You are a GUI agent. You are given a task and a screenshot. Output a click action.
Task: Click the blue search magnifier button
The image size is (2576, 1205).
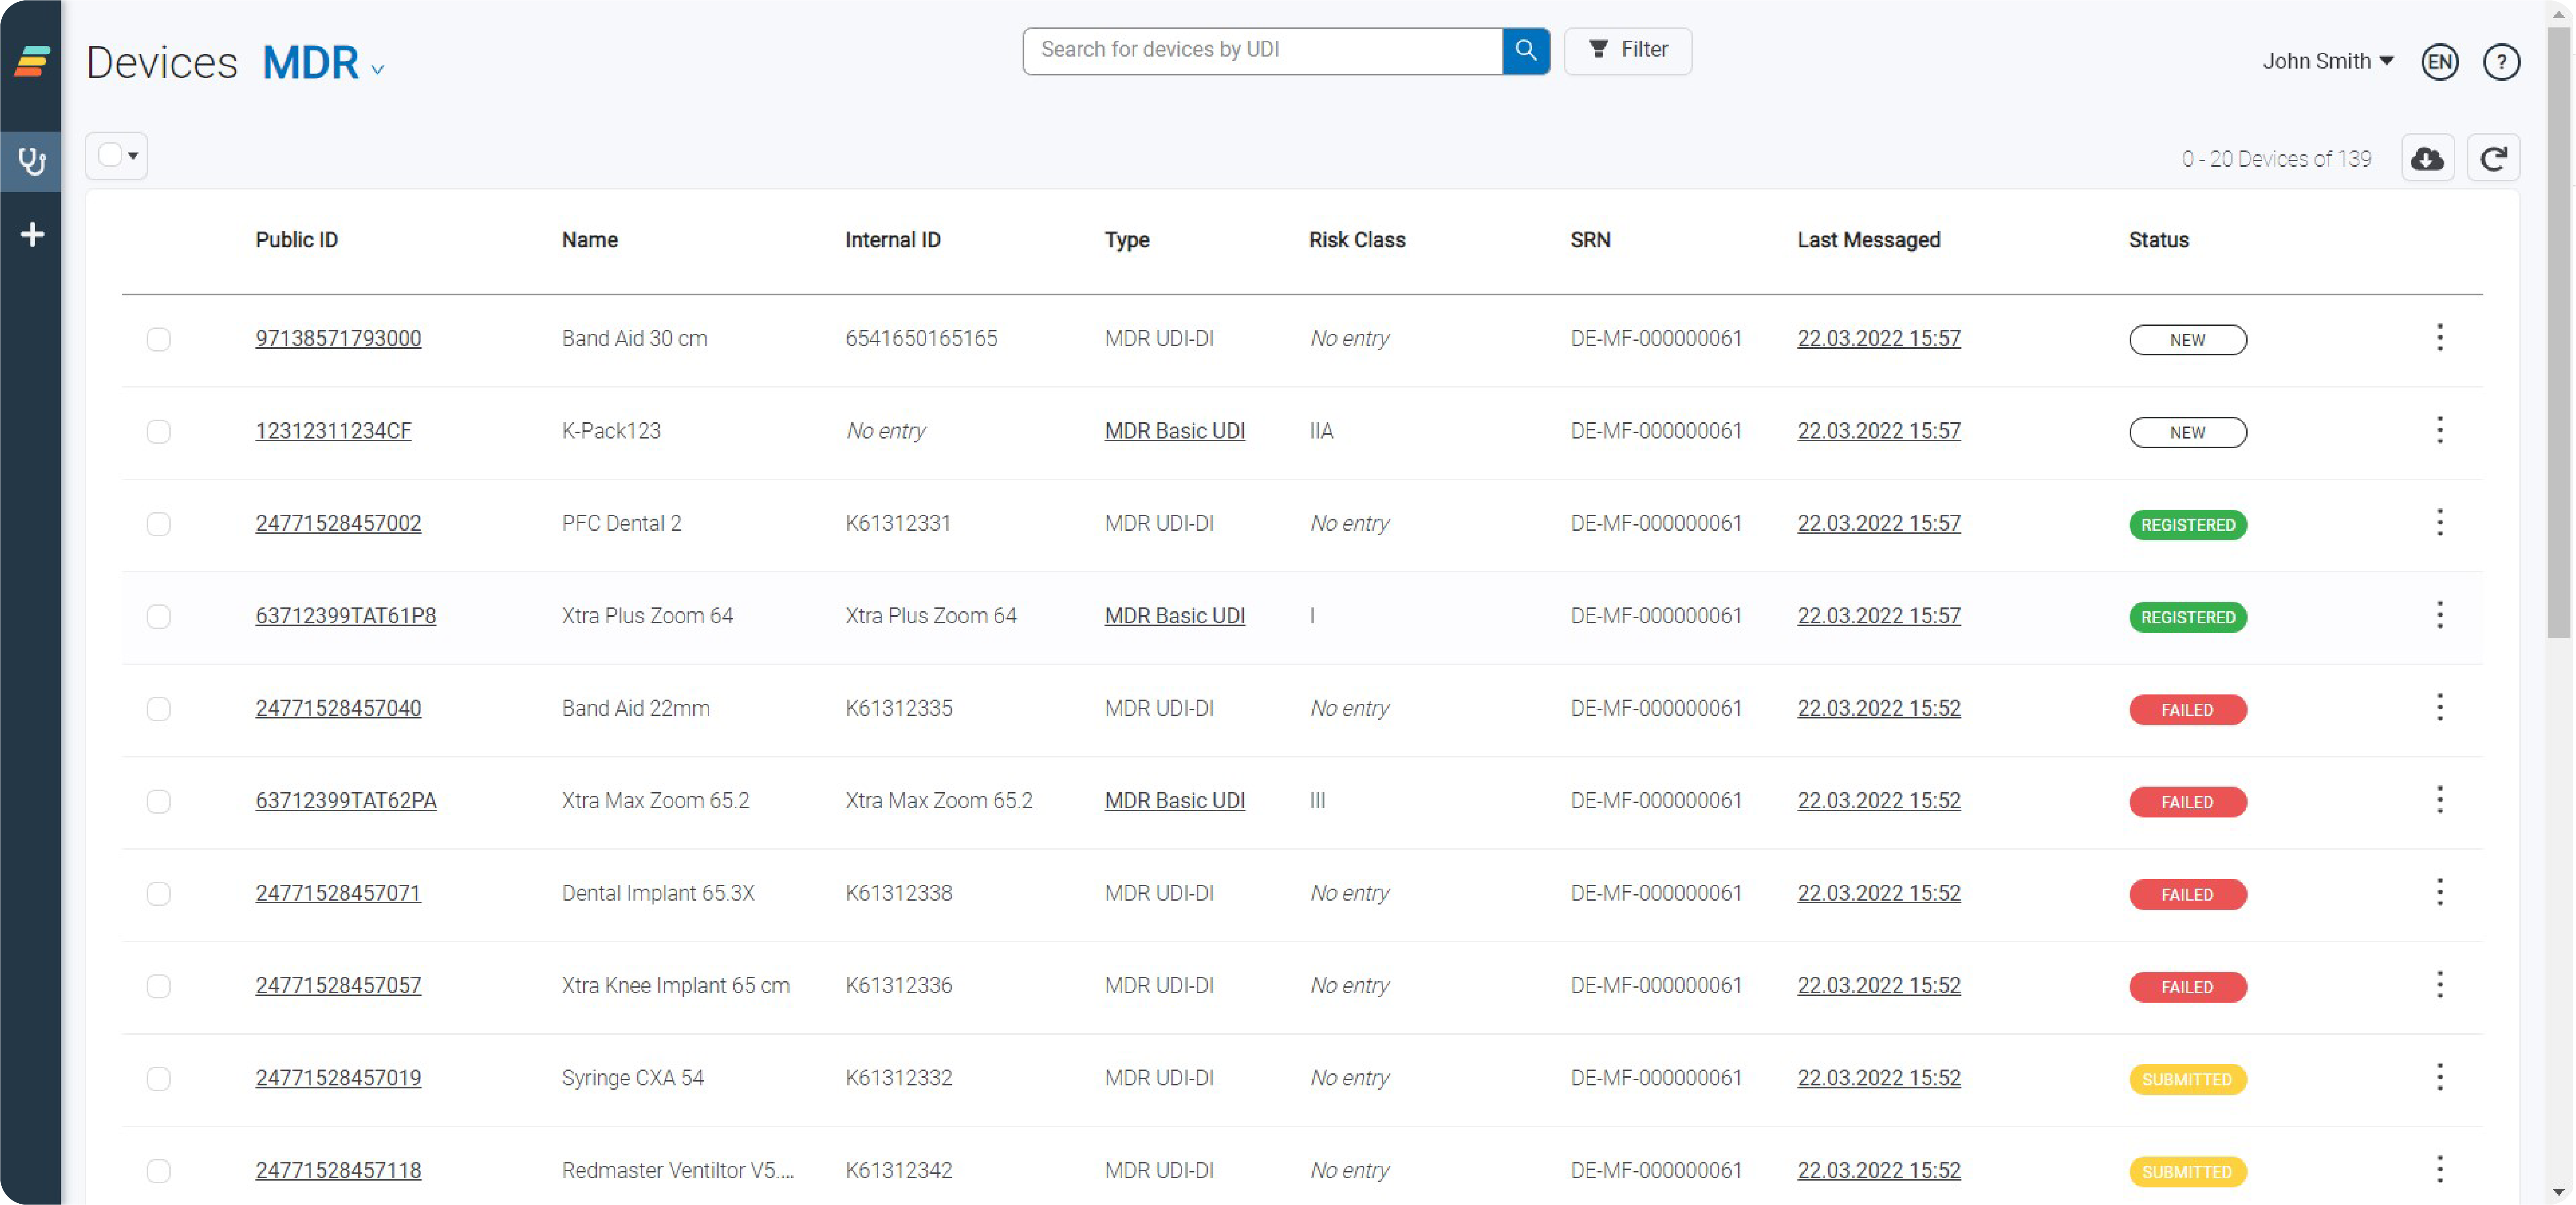1525,50
